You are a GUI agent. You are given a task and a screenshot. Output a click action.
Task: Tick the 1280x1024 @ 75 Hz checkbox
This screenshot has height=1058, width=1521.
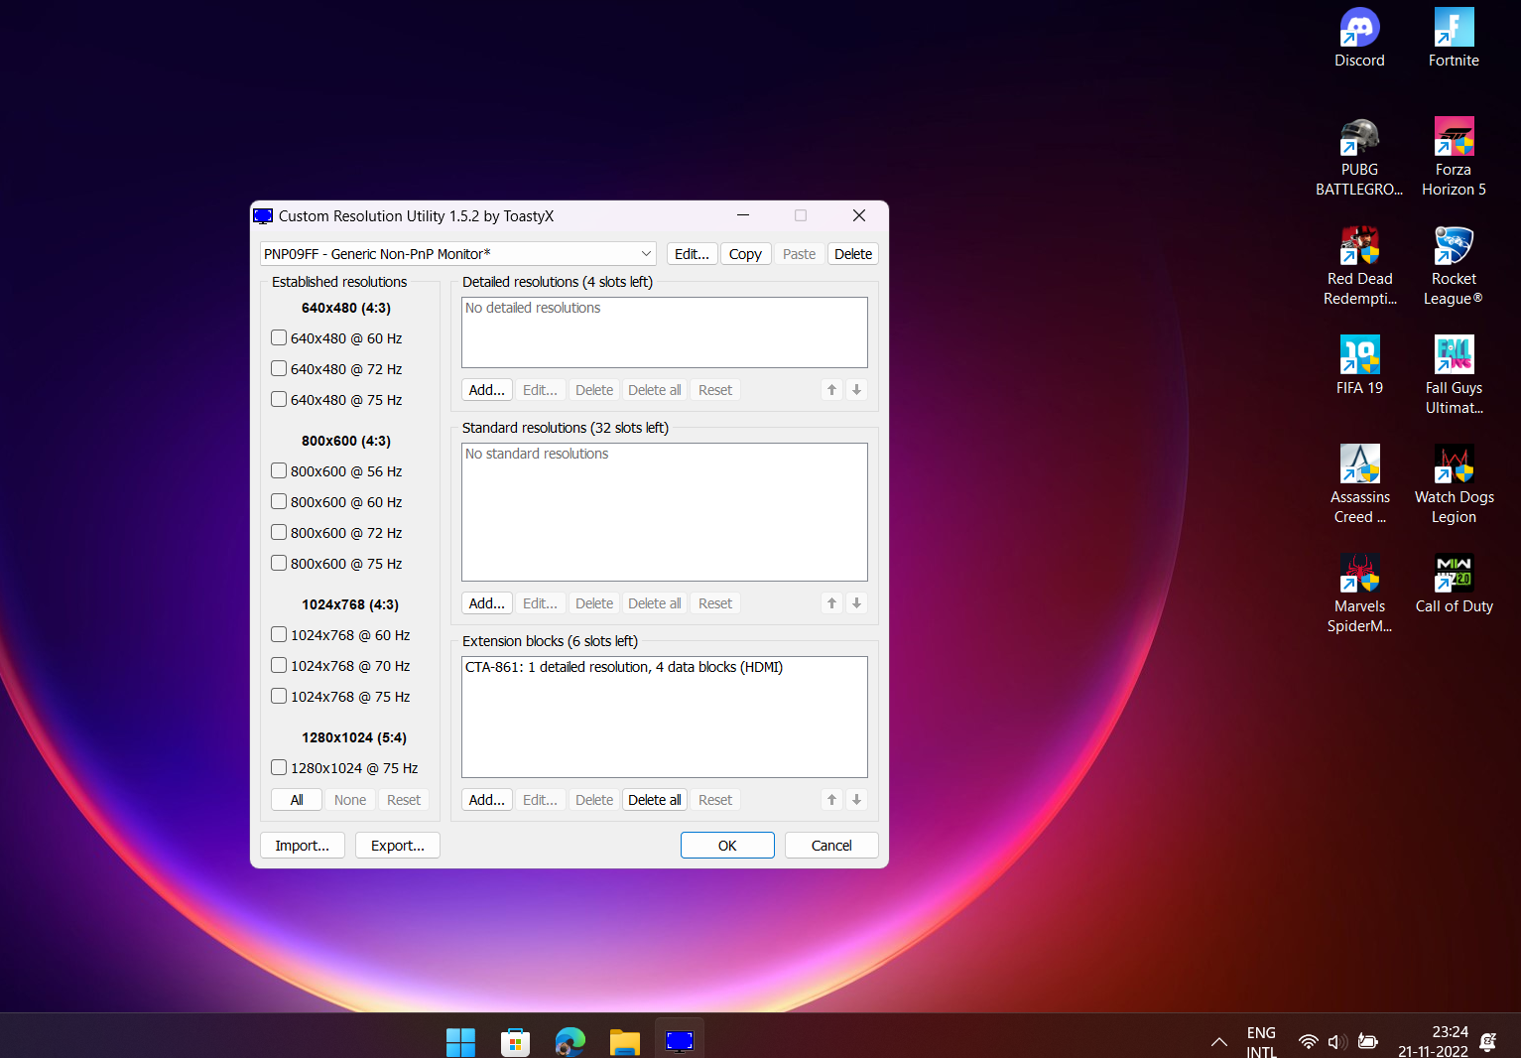pos(279,768)
